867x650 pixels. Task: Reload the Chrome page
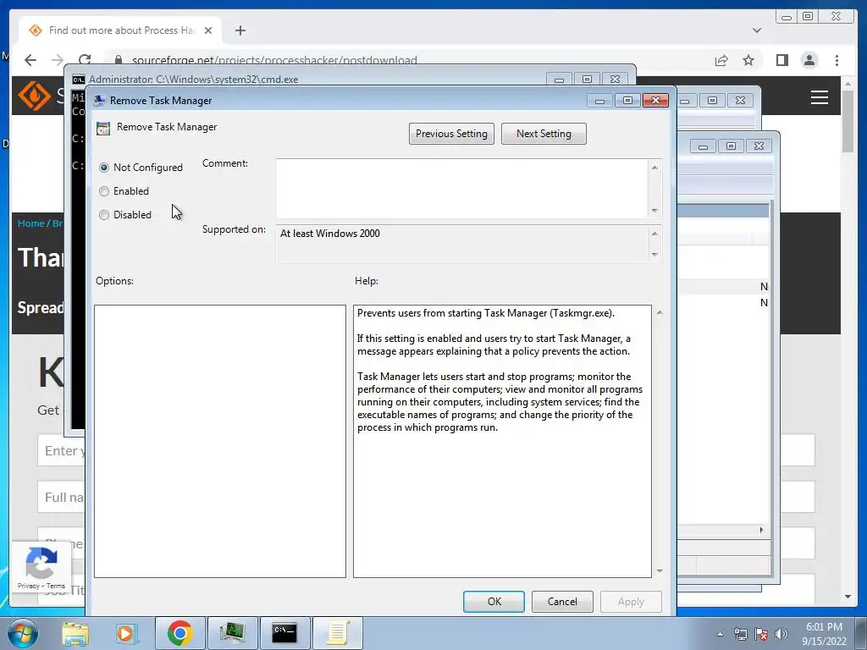[85, 60]
